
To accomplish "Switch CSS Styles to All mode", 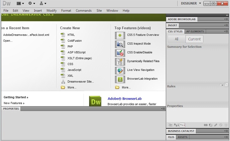I will (176, 39).
